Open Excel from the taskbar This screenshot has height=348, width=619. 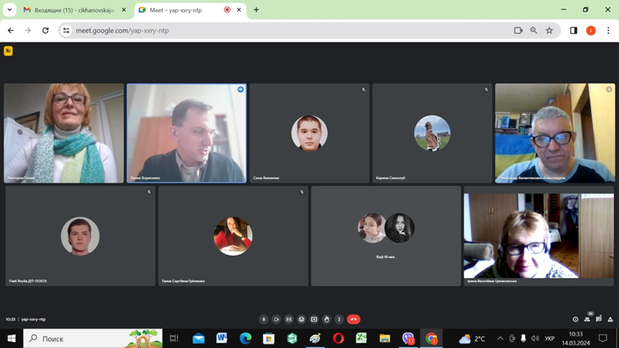361,338
